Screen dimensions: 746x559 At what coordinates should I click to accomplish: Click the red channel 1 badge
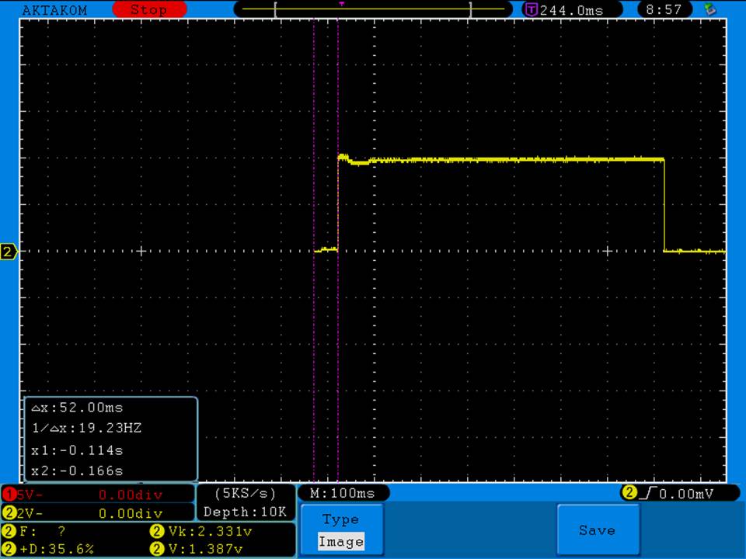point(9,495)
